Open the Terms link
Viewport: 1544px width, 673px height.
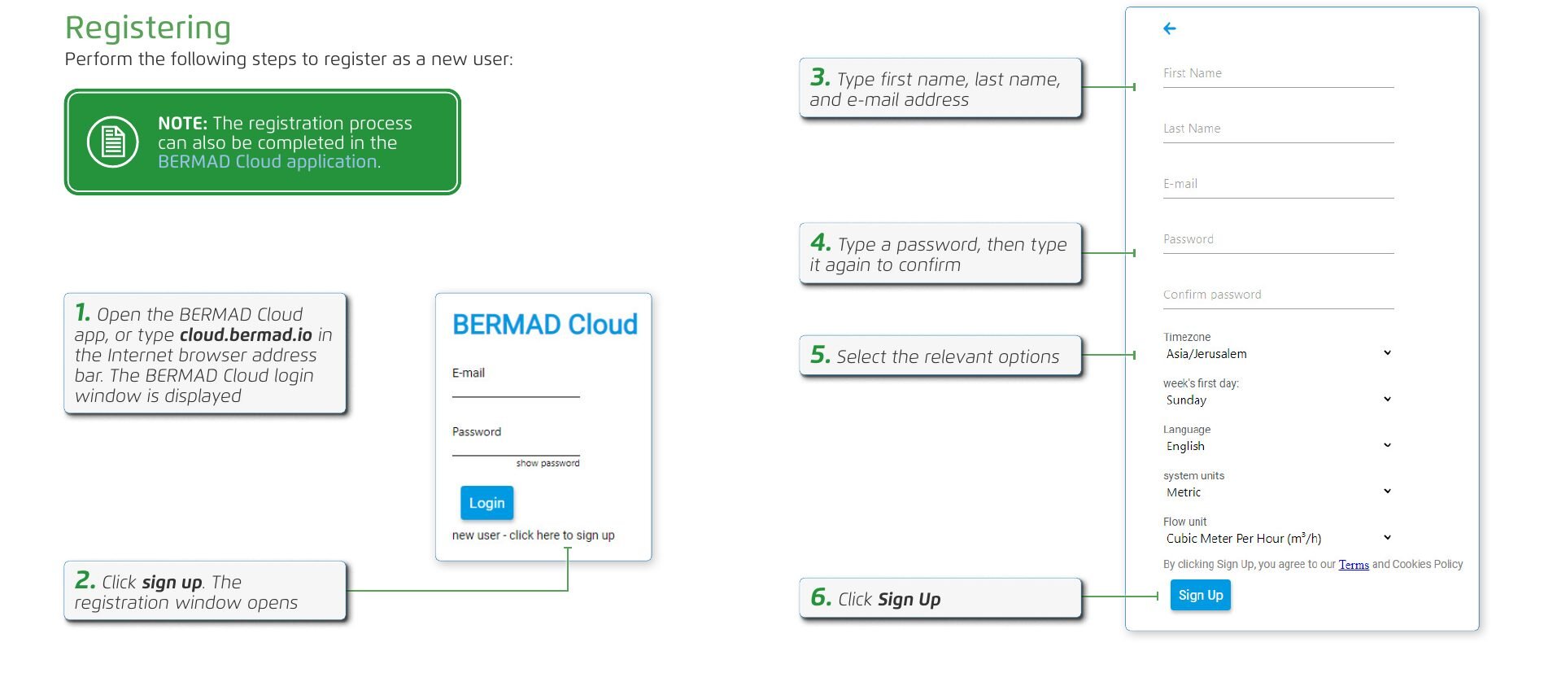pos(1354,565)
